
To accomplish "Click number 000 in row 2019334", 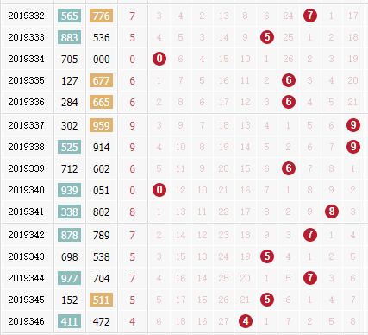I will click(x=101, y=60).
